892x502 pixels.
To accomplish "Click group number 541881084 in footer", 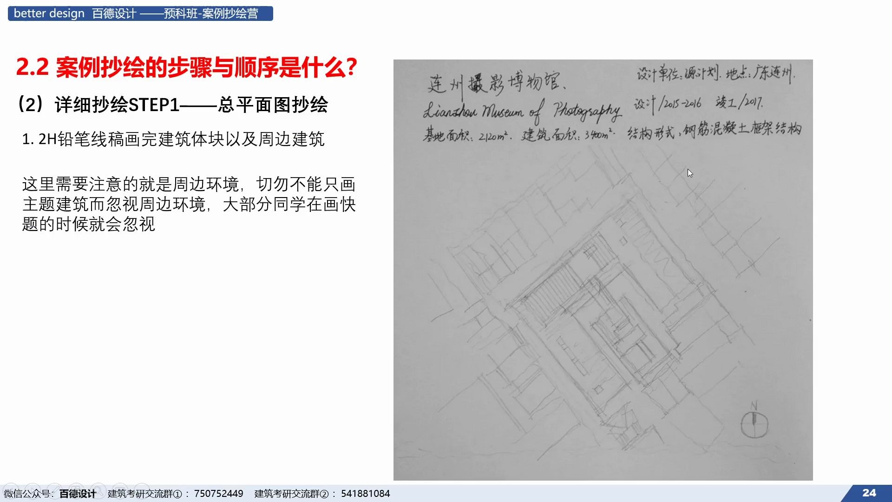I will point(366,494).
